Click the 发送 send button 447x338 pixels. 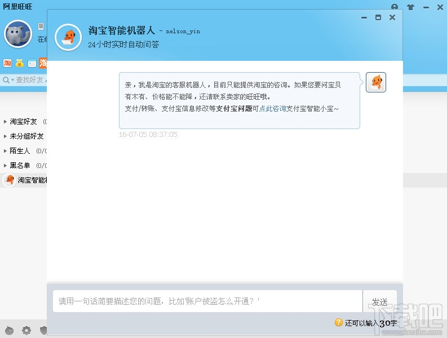pos(379,301)
